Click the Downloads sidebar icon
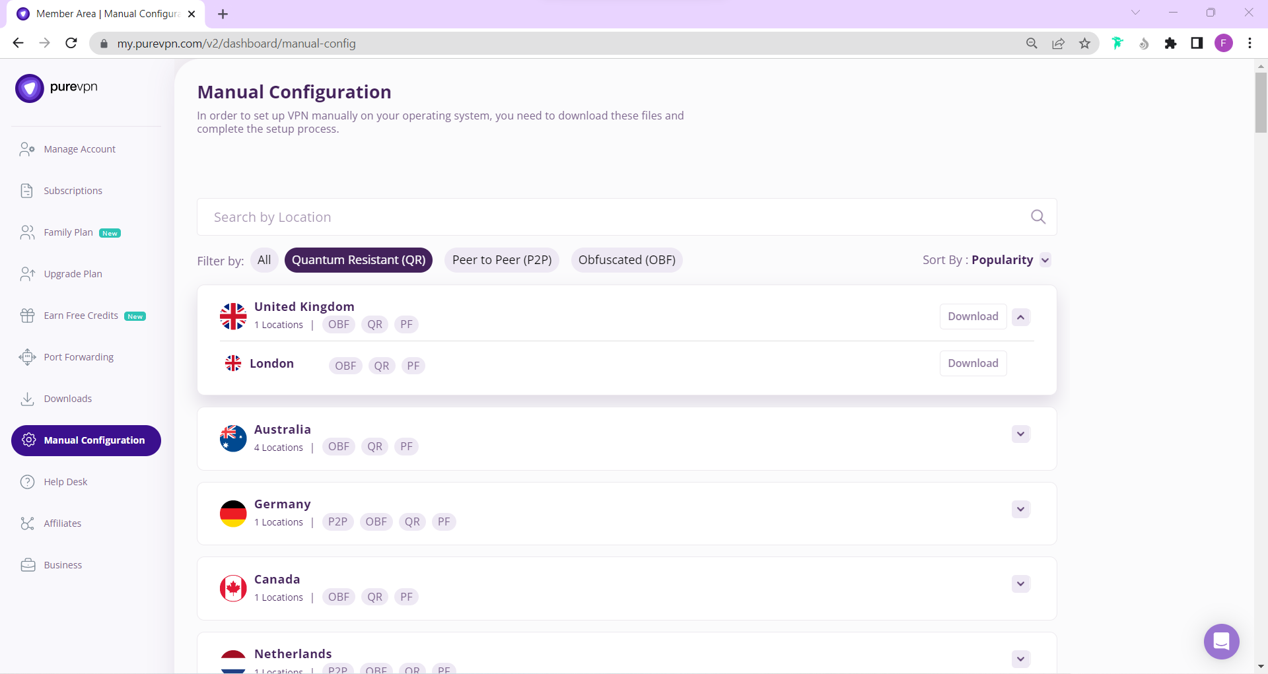The image size is (1268, 674). pos(27,399)
